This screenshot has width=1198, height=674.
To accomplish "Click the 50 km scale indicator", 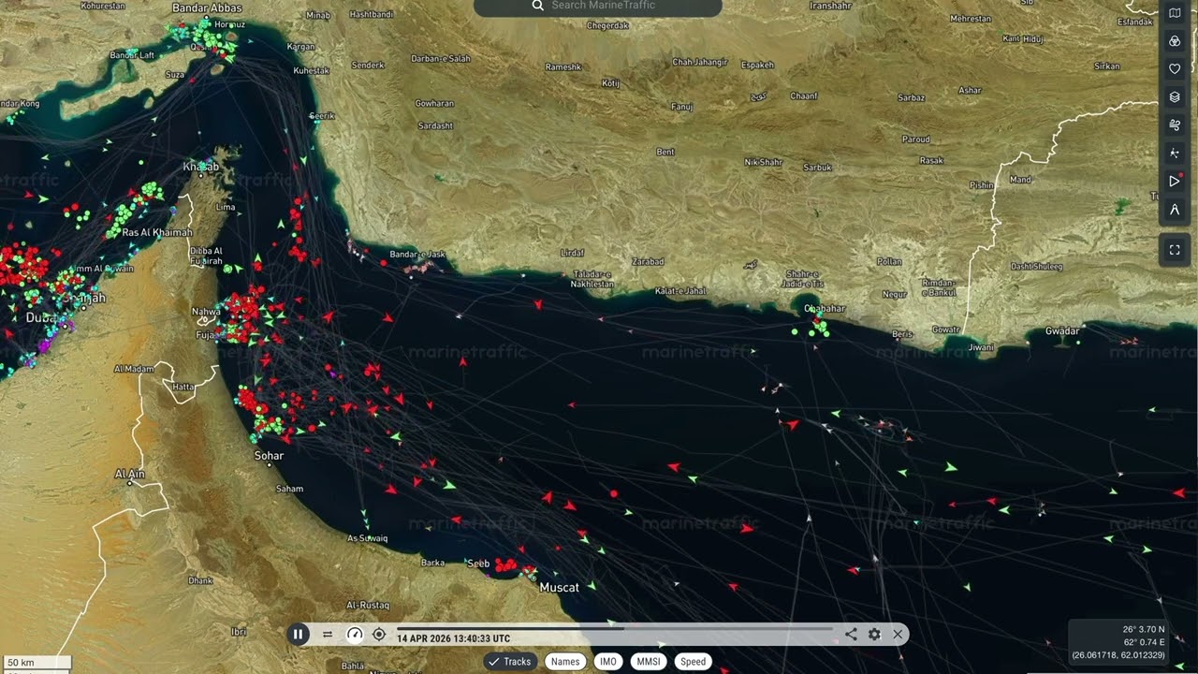I will [36, 663].
